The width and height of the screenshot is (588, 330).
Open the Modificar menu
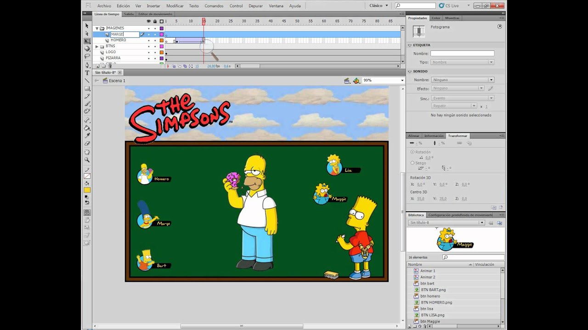[x=175, y=6]
